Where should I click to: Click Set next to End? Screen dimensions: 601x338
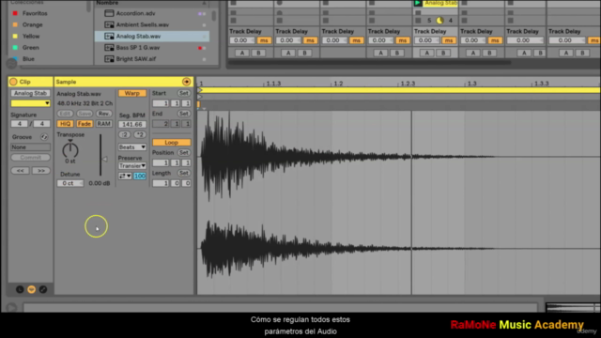[x=184, y=114]
